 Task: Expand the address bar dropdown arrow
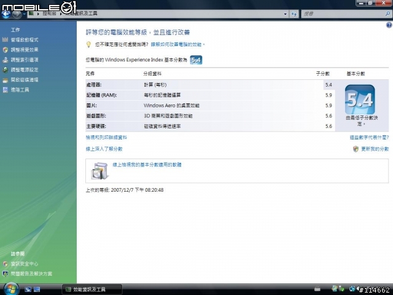(x=285, y=14)
